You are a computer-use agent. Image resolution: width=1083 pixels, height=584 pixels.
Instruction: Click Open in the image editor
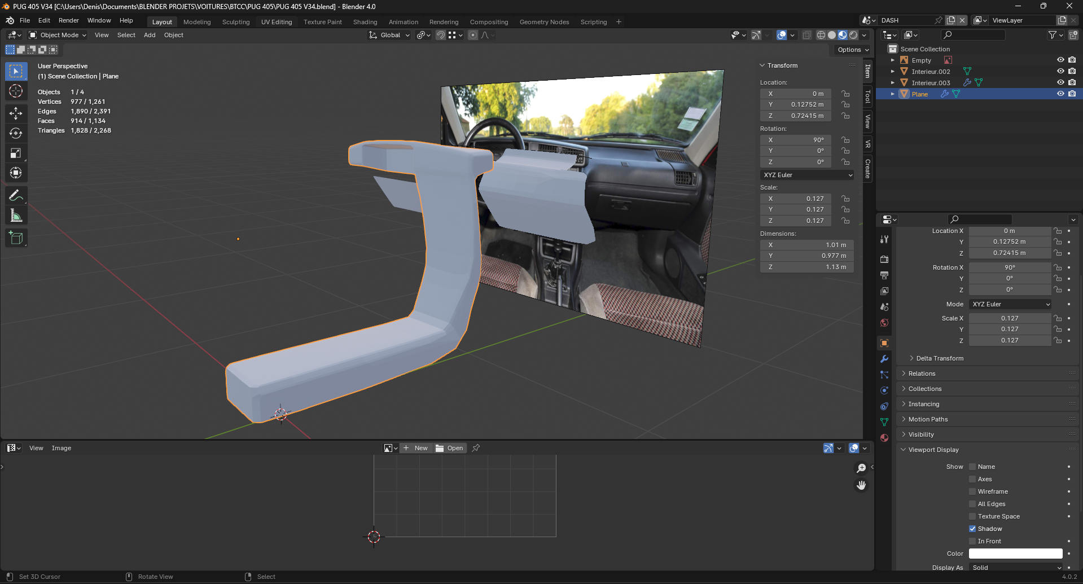450,448
